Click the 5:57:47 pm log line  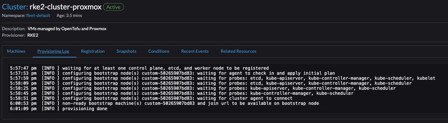139,68
